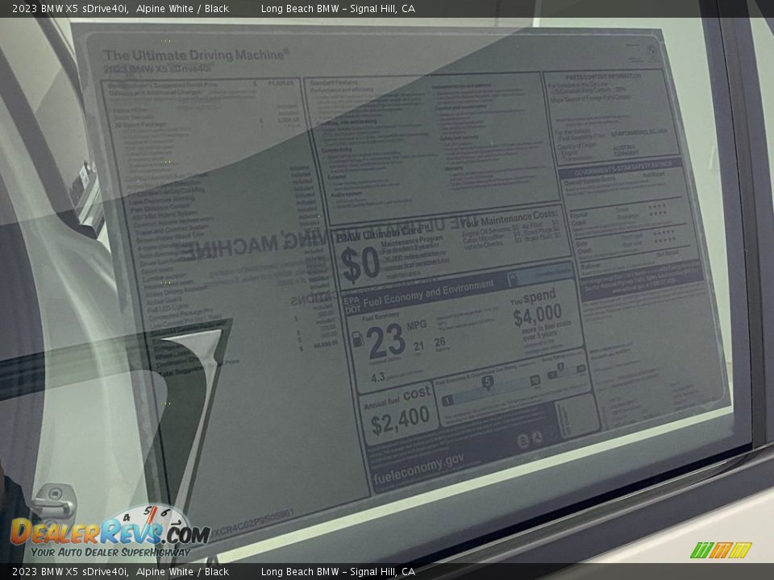Click the highway MPG value '26'
Screen dimensions: 774x580
(x=440, y=342)
